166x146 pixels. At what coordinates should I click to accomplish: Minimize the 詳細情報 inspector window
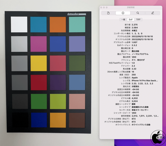104,8
